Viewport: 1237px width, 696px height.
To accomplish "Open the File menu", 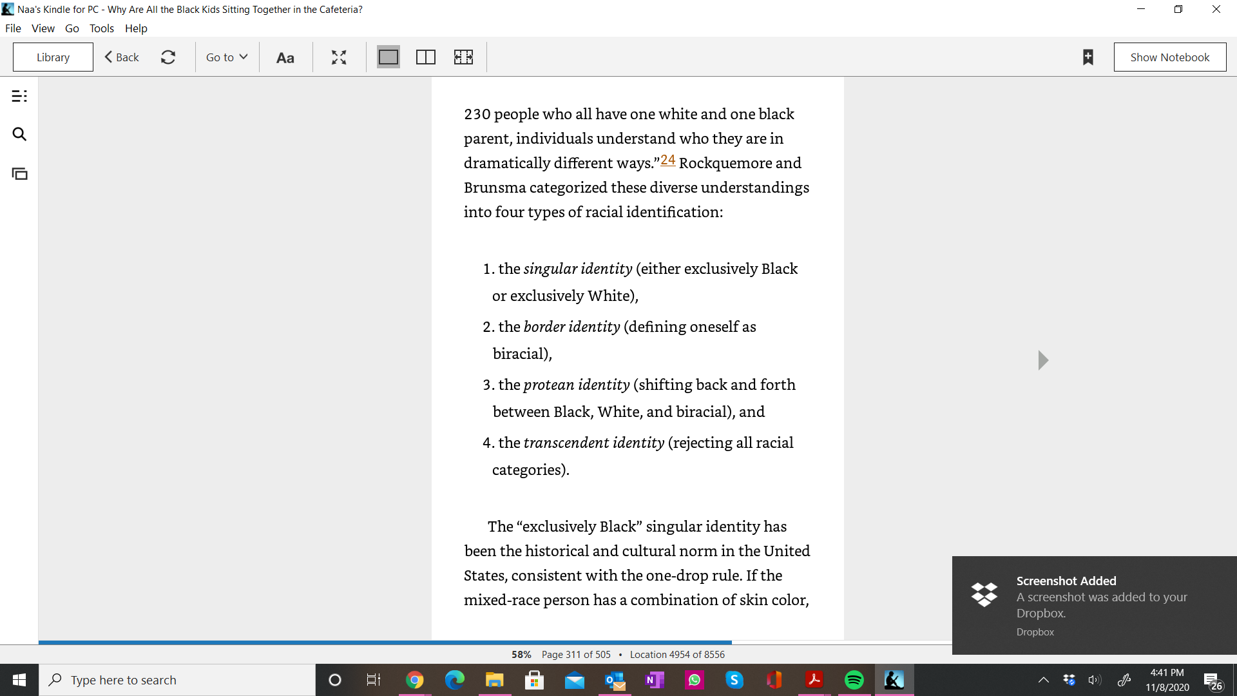I will coord(13,28).
